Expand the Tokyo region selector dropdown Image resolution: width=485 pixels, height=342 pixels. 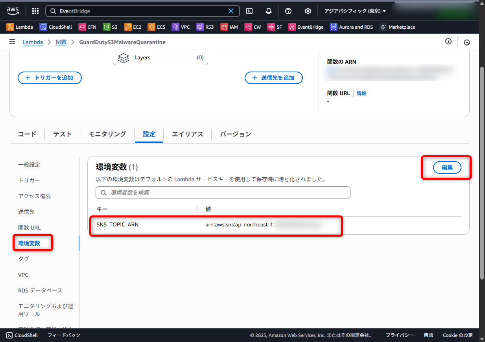coord(355,11)
